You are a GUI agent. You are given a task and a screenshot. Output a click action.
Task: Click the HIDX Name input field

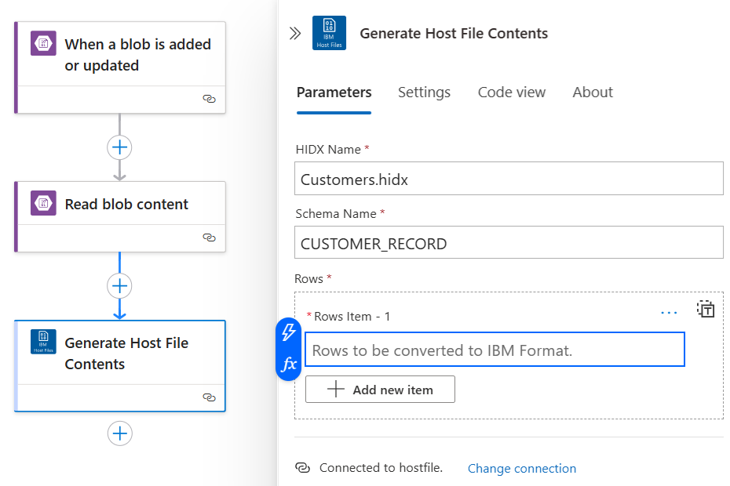509,179
